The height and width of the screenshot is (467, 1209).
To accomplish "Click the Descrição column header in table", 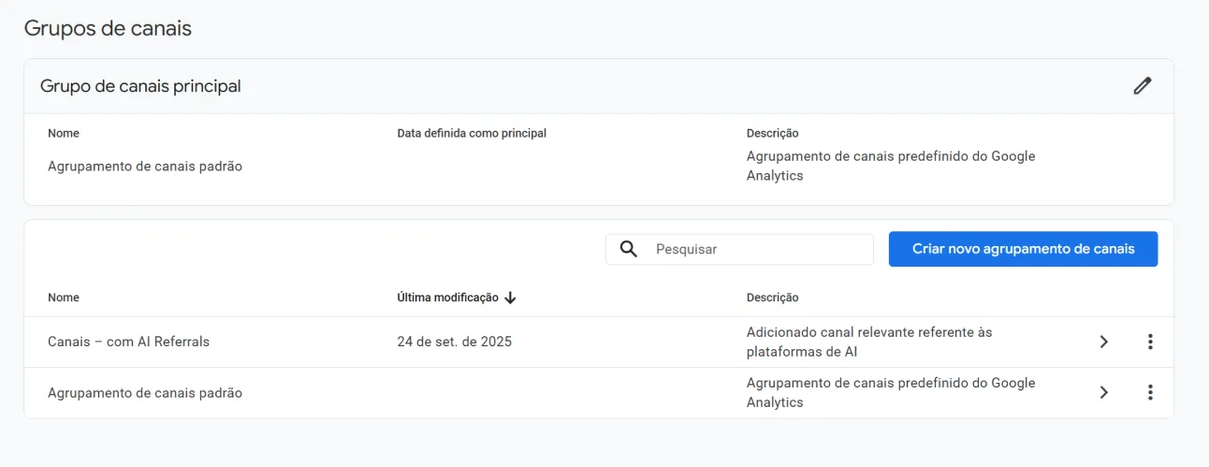I will [772, 298].
